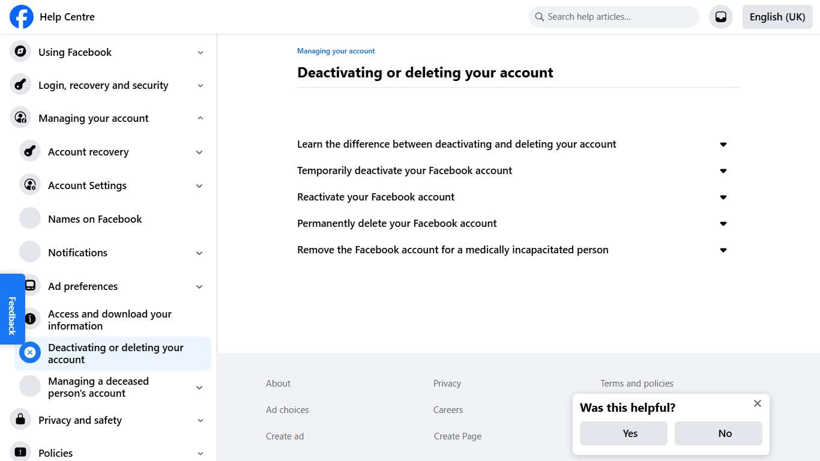The width and height of the screenshot is (820, 461).
Task: Click the Deactivating or deleting your account icon
Action: [x=30, y=352]
